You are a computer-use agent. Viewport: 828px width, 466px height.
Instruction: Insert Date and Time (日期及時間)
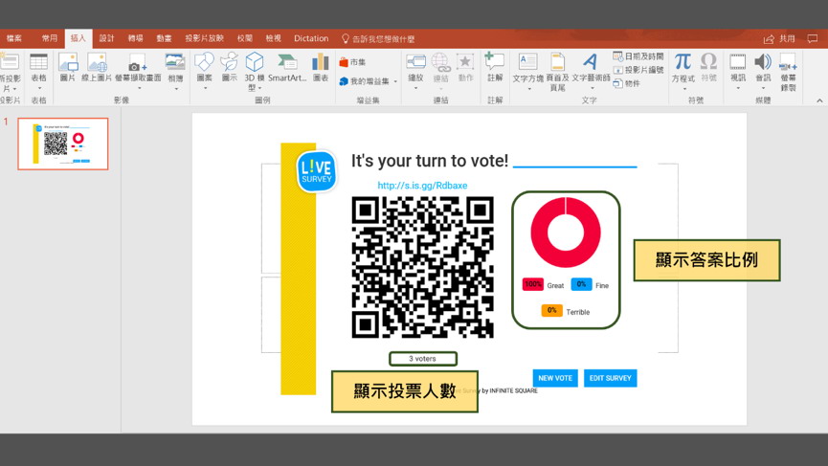[x=638, y=55]
